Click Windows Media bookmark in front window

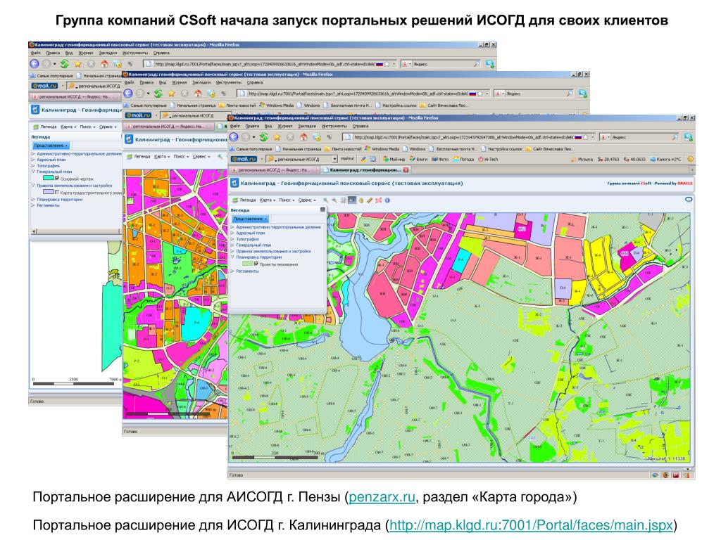pyautogui.click(x=382, y=149)
